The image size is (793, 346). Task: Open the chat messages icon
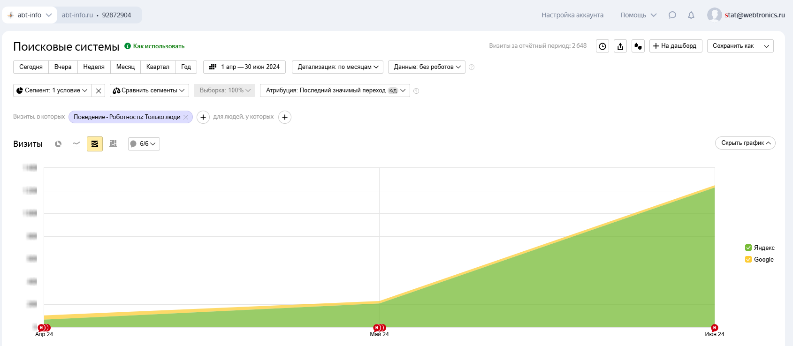pos(672,15)
